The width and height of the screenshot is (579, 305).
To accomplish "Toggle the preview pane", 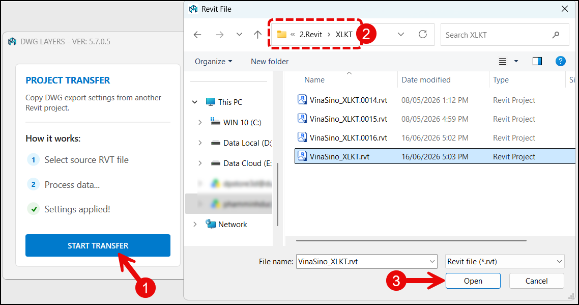I will (x=537, y=62).
